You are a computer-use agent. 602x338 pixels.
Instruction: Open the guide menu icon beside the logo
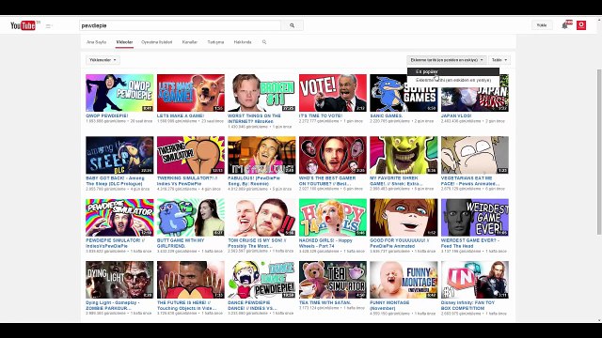click(x=49, y=25)
